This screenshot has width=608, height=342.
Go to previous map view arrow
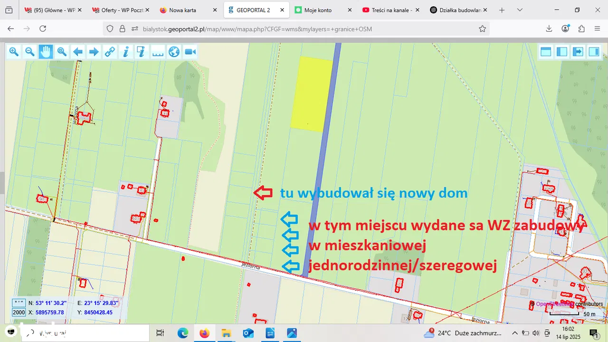[x=78, y=52]
